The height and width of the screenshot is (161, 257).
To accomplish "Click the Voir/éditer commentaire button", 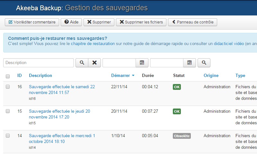I will click(x=32, y=22).
